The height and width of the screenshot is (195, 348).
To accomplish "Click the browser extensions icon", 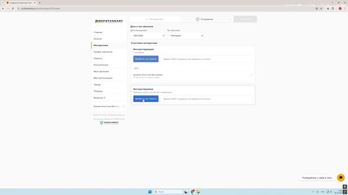I will coord(333,9).
